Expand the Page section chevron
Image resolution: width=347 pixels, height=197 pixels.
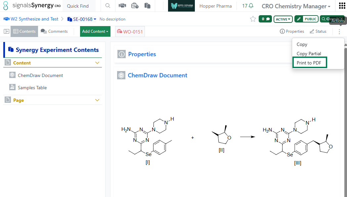(x=97, y=100)
